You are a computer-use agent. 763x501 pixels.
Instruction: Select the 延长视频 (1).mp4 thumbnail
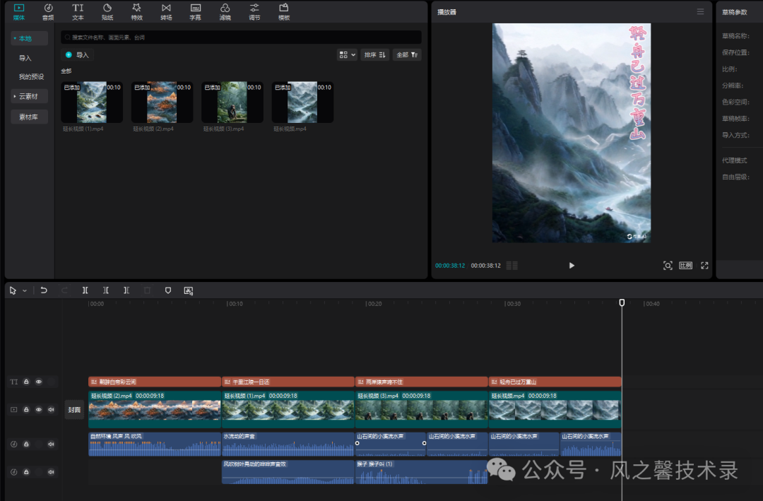click(91, 102)
